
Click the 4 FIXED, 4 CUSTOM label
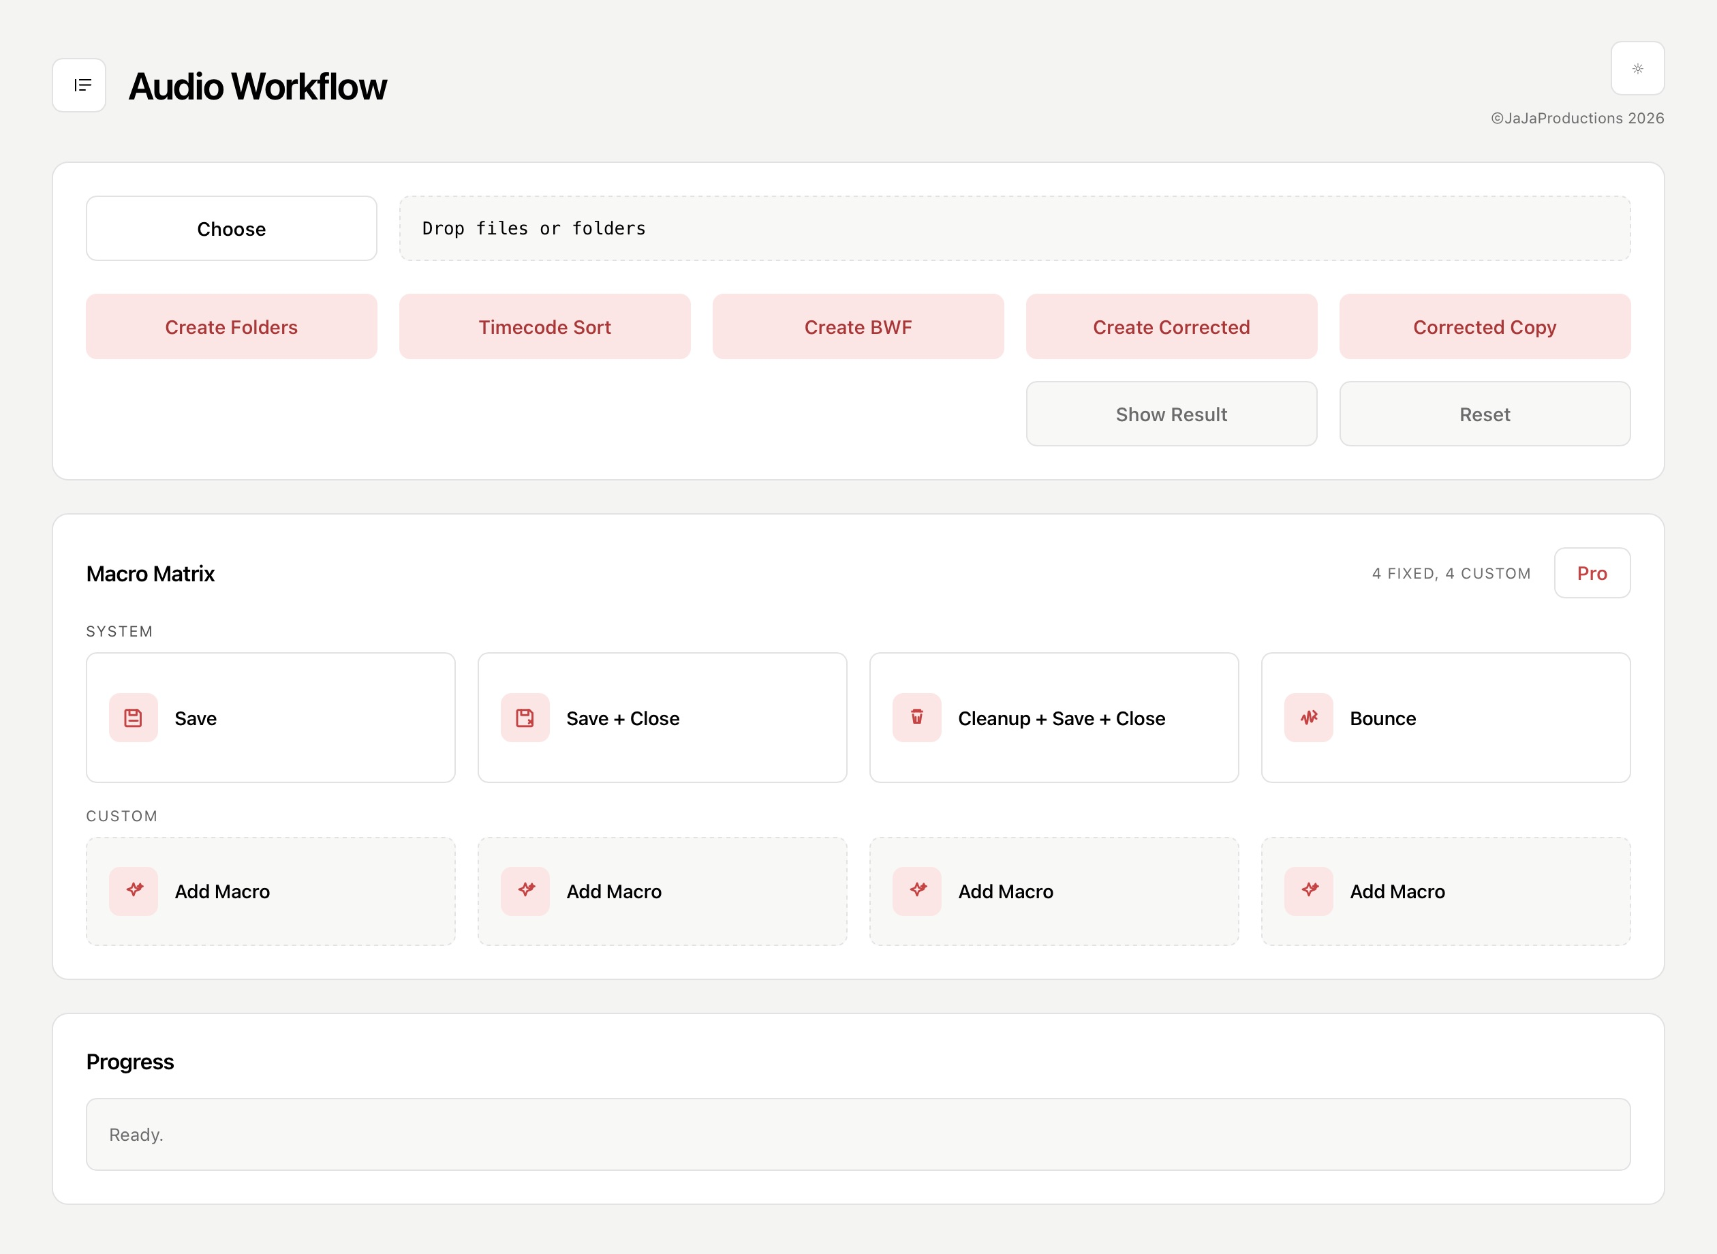click(1451, 573)
